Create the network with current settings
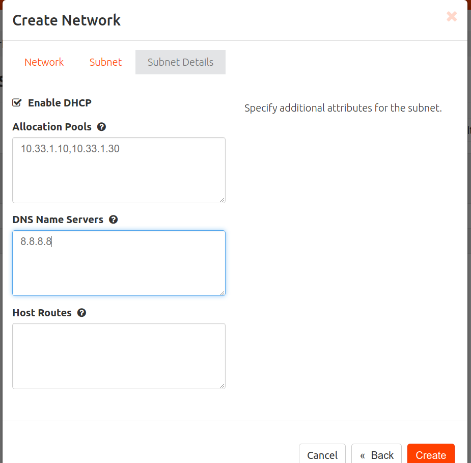Screen dimensions: 471x463 point(431,455)
